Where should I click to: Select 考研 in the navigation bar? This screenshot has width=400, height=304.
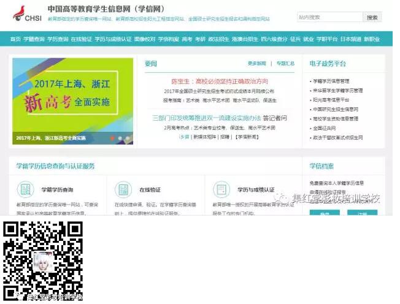[200, 39]
